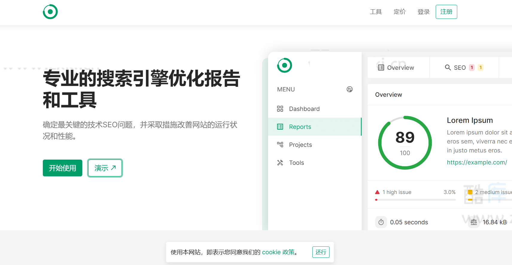Click the theme icon next to MENU
Image resolution: width=512 pixels, height=265 pixels.
(x=350, y=89)
